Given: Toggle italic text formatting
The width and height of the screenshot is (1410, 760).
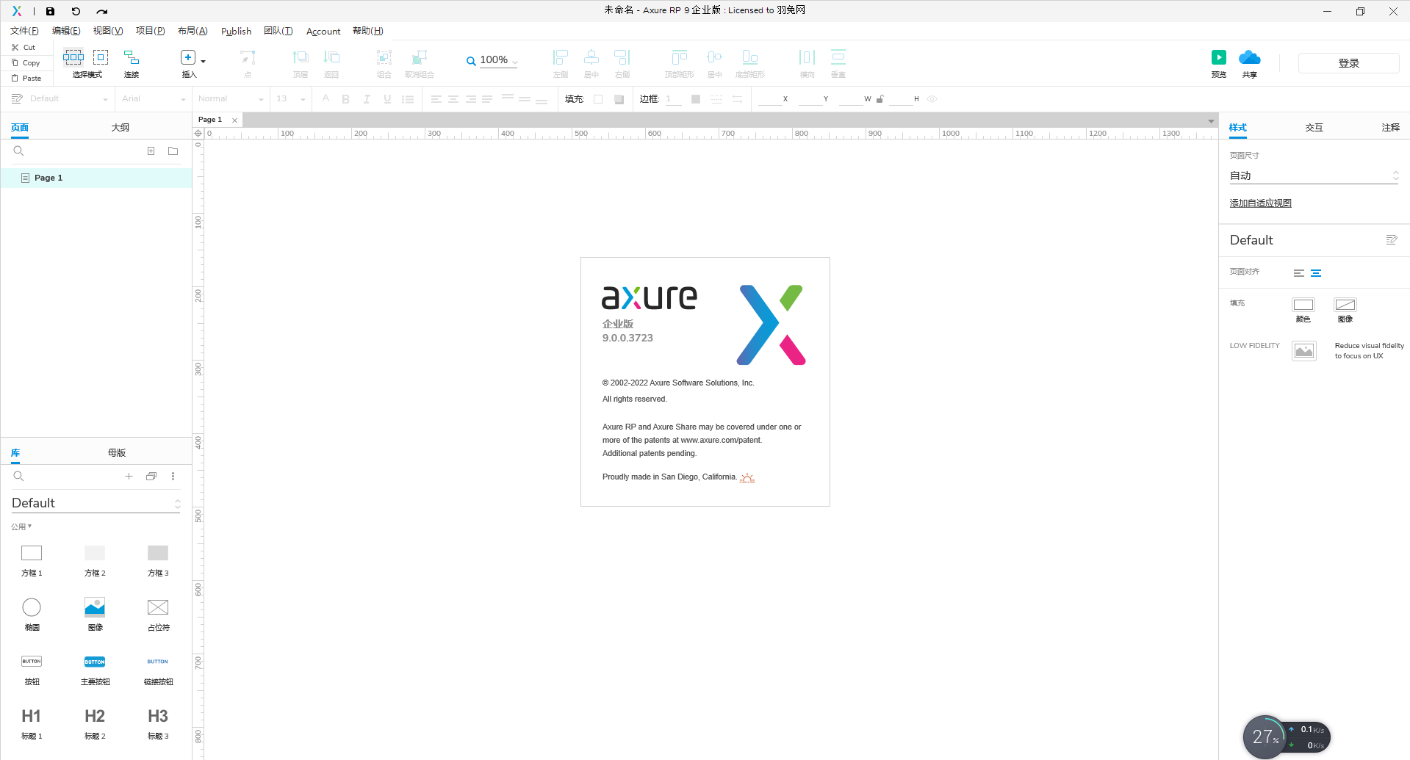Looking at the screenshot, I should 366,98.
